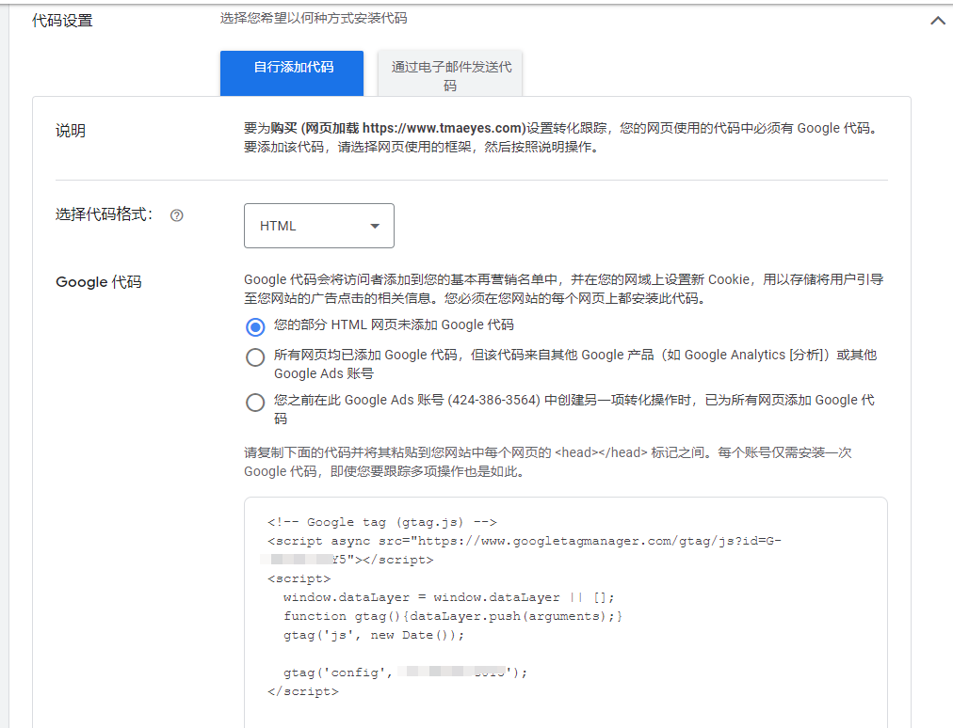The width and height of the screenshot is (953, 728).
Task: Click the function gtag() code line
Action: [453, 616]
